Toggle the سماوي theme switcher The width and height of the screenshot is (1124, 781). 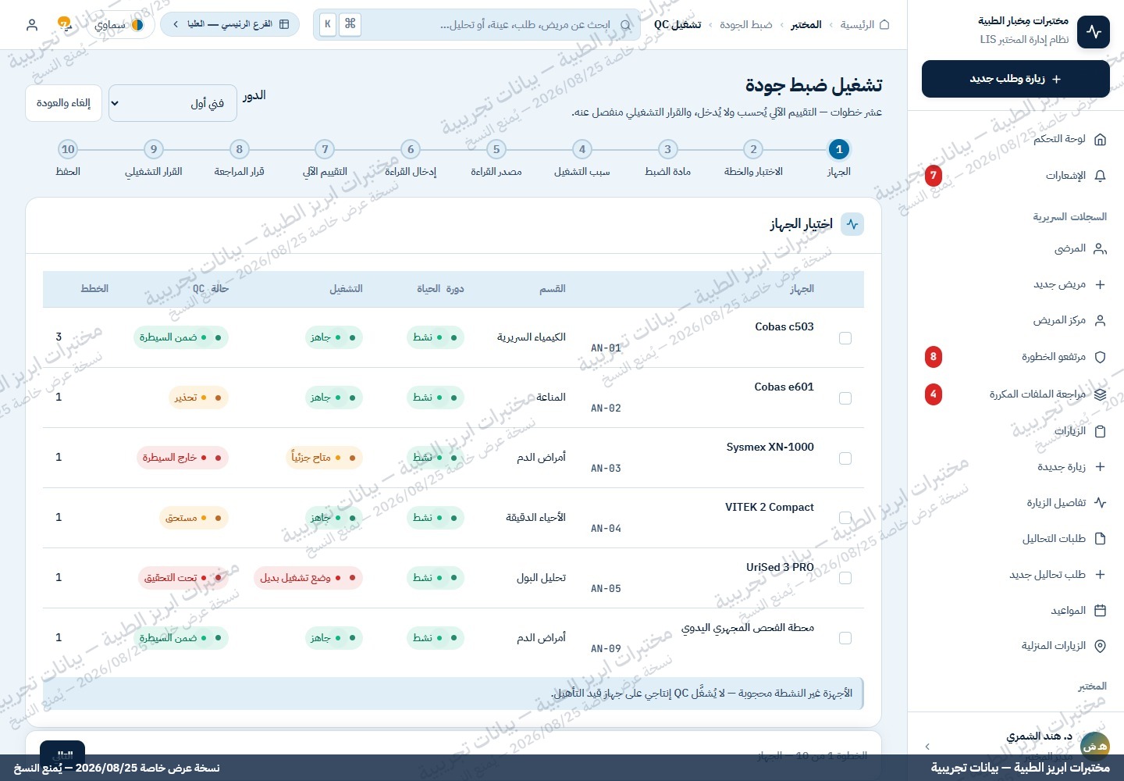point(119,25)
